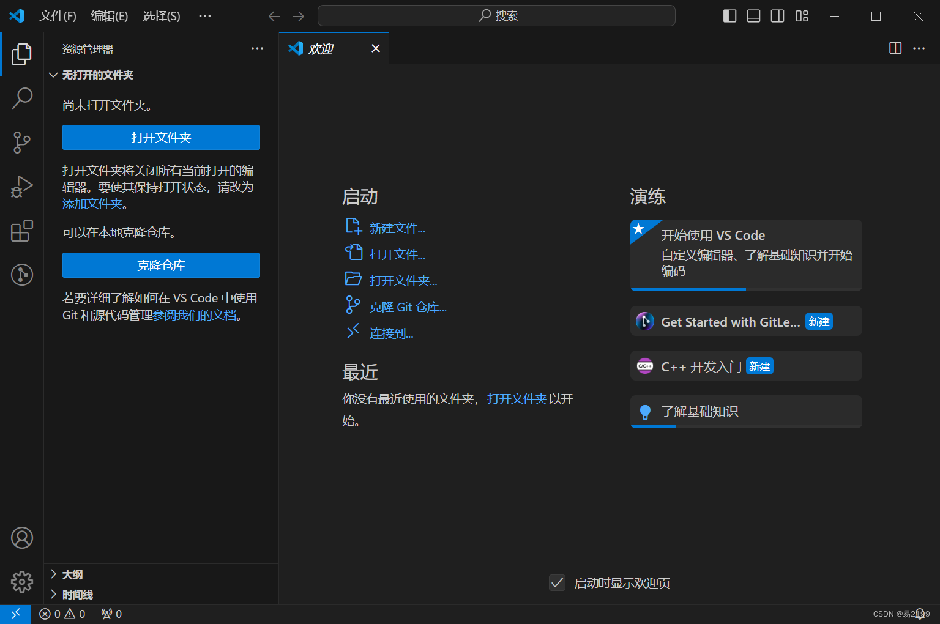Click the 连接到 remote connect icon
The image size is (940, 624).
pos(353,331)
